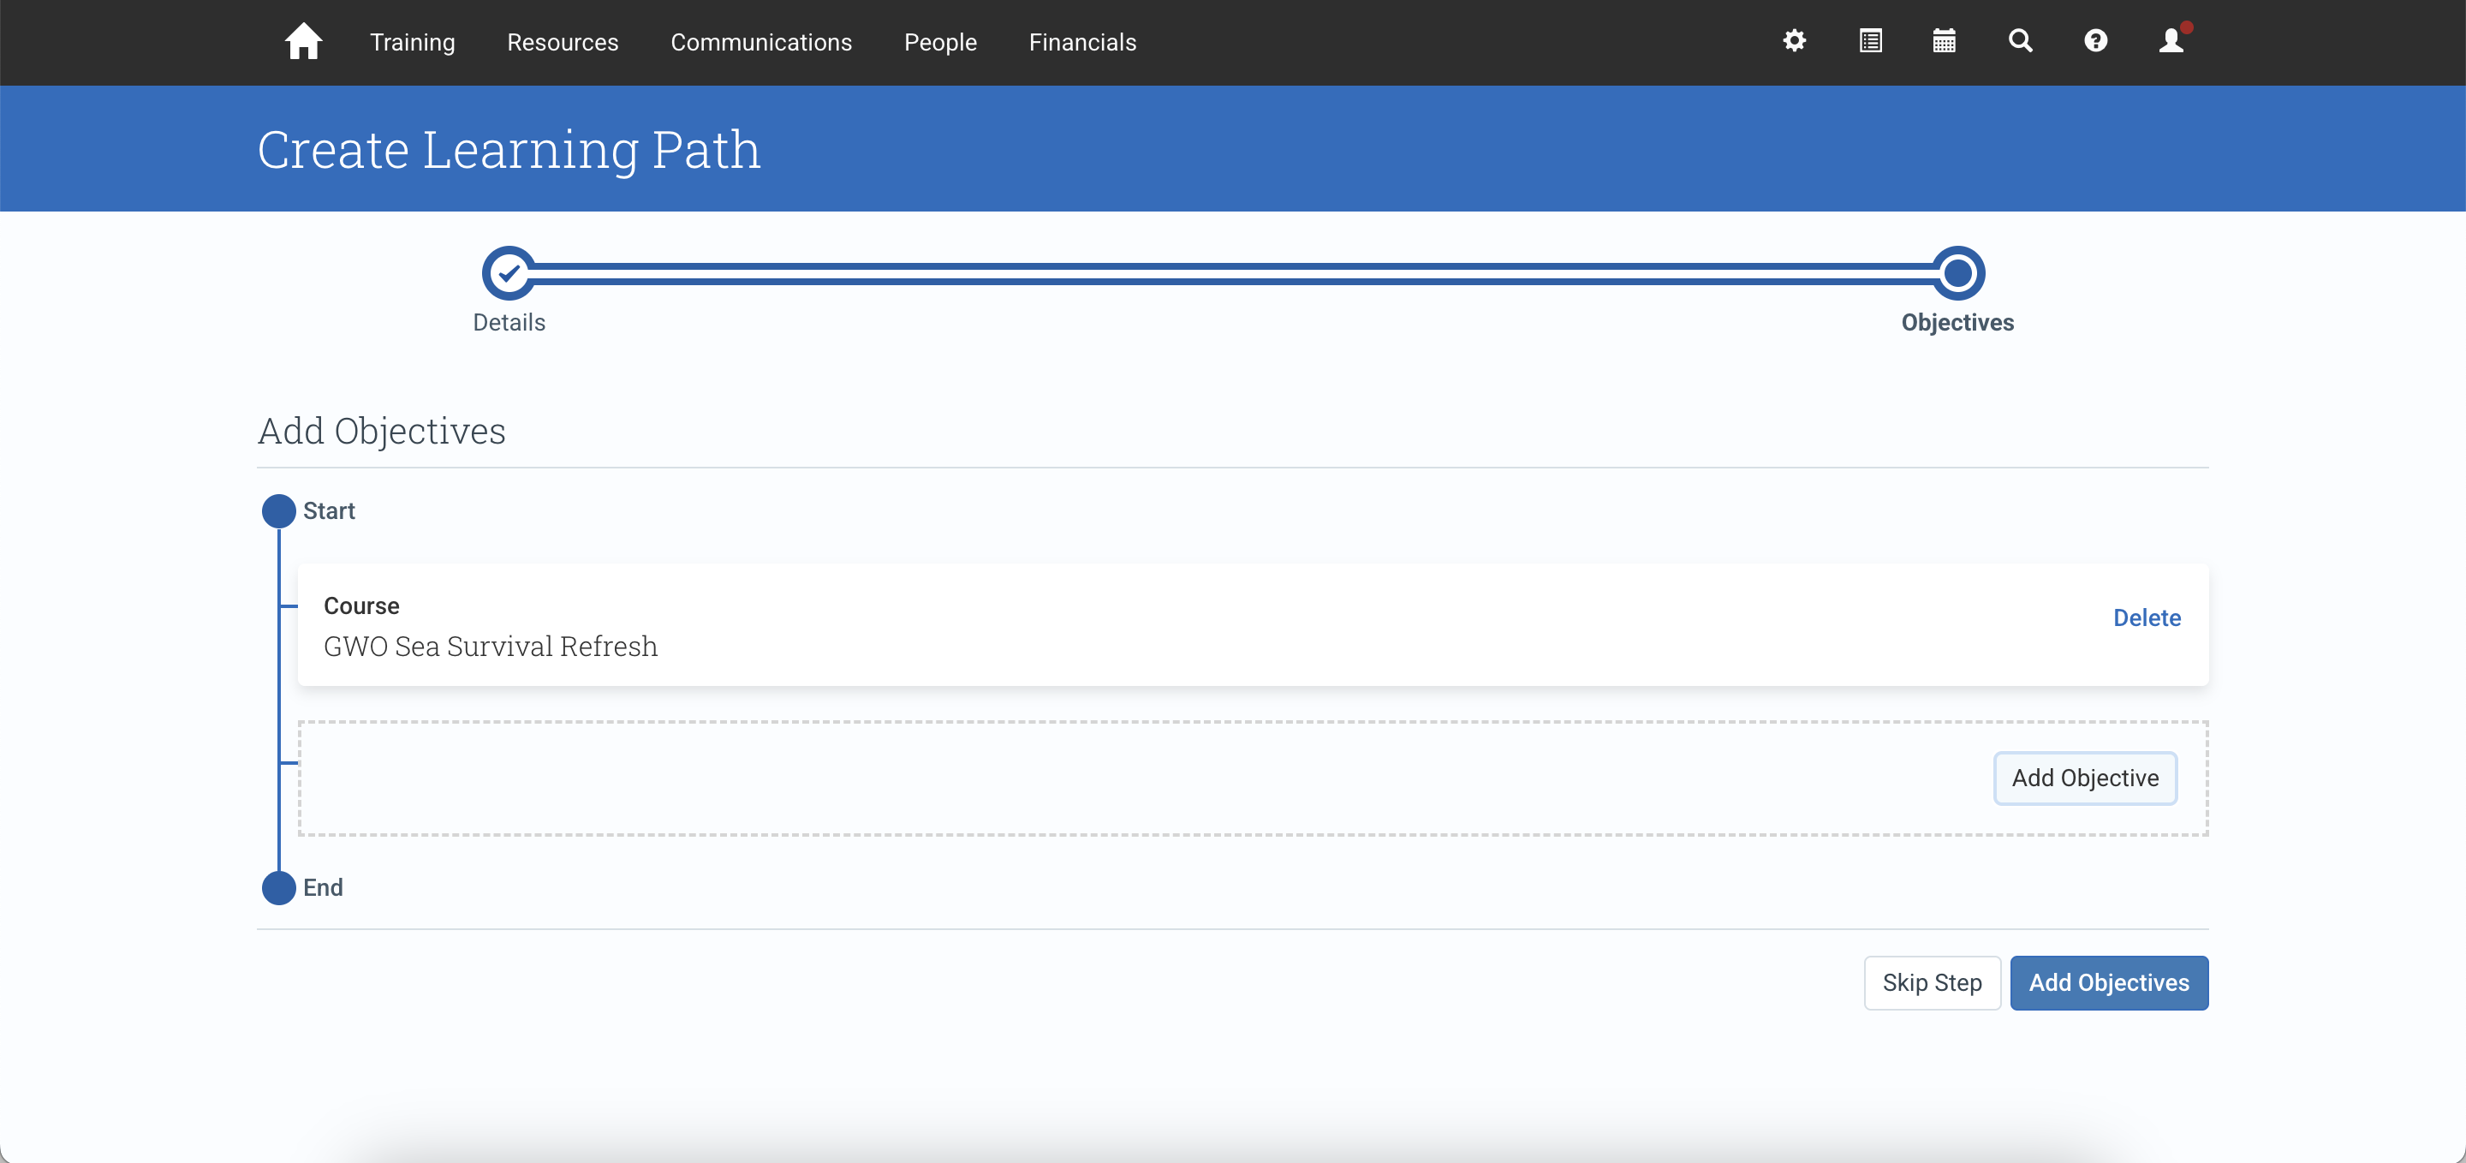
Task: Open the Resources menu
Action: tap(563, 42)
